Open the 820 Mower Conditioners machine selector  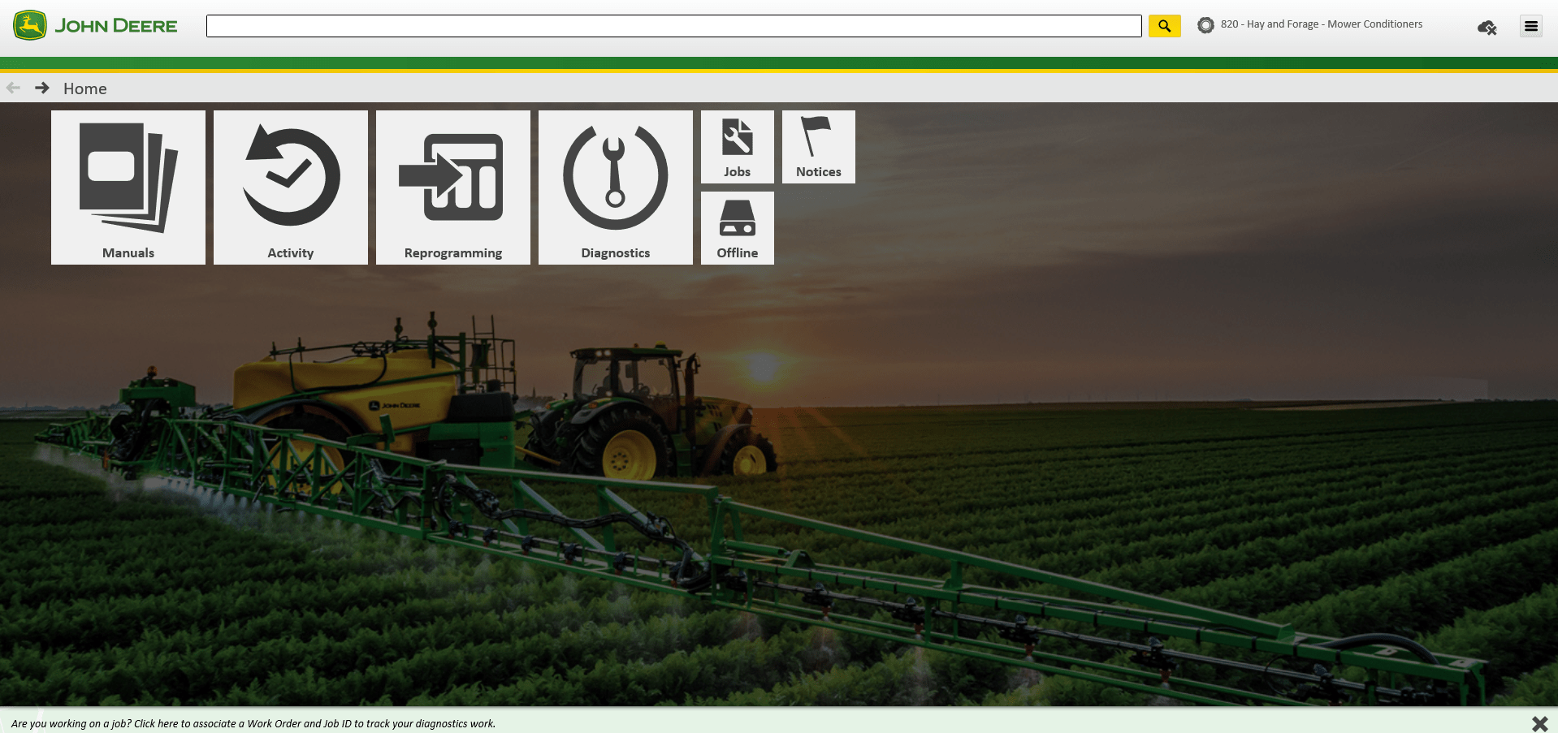(x=1320, y=24)
